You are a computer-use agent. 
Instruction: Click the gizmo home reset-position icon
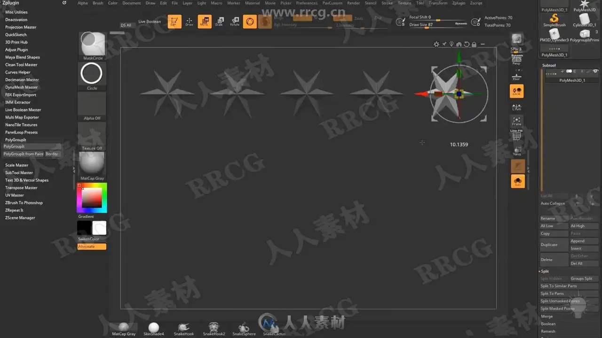pyautogui.click(x=459, y=44)
